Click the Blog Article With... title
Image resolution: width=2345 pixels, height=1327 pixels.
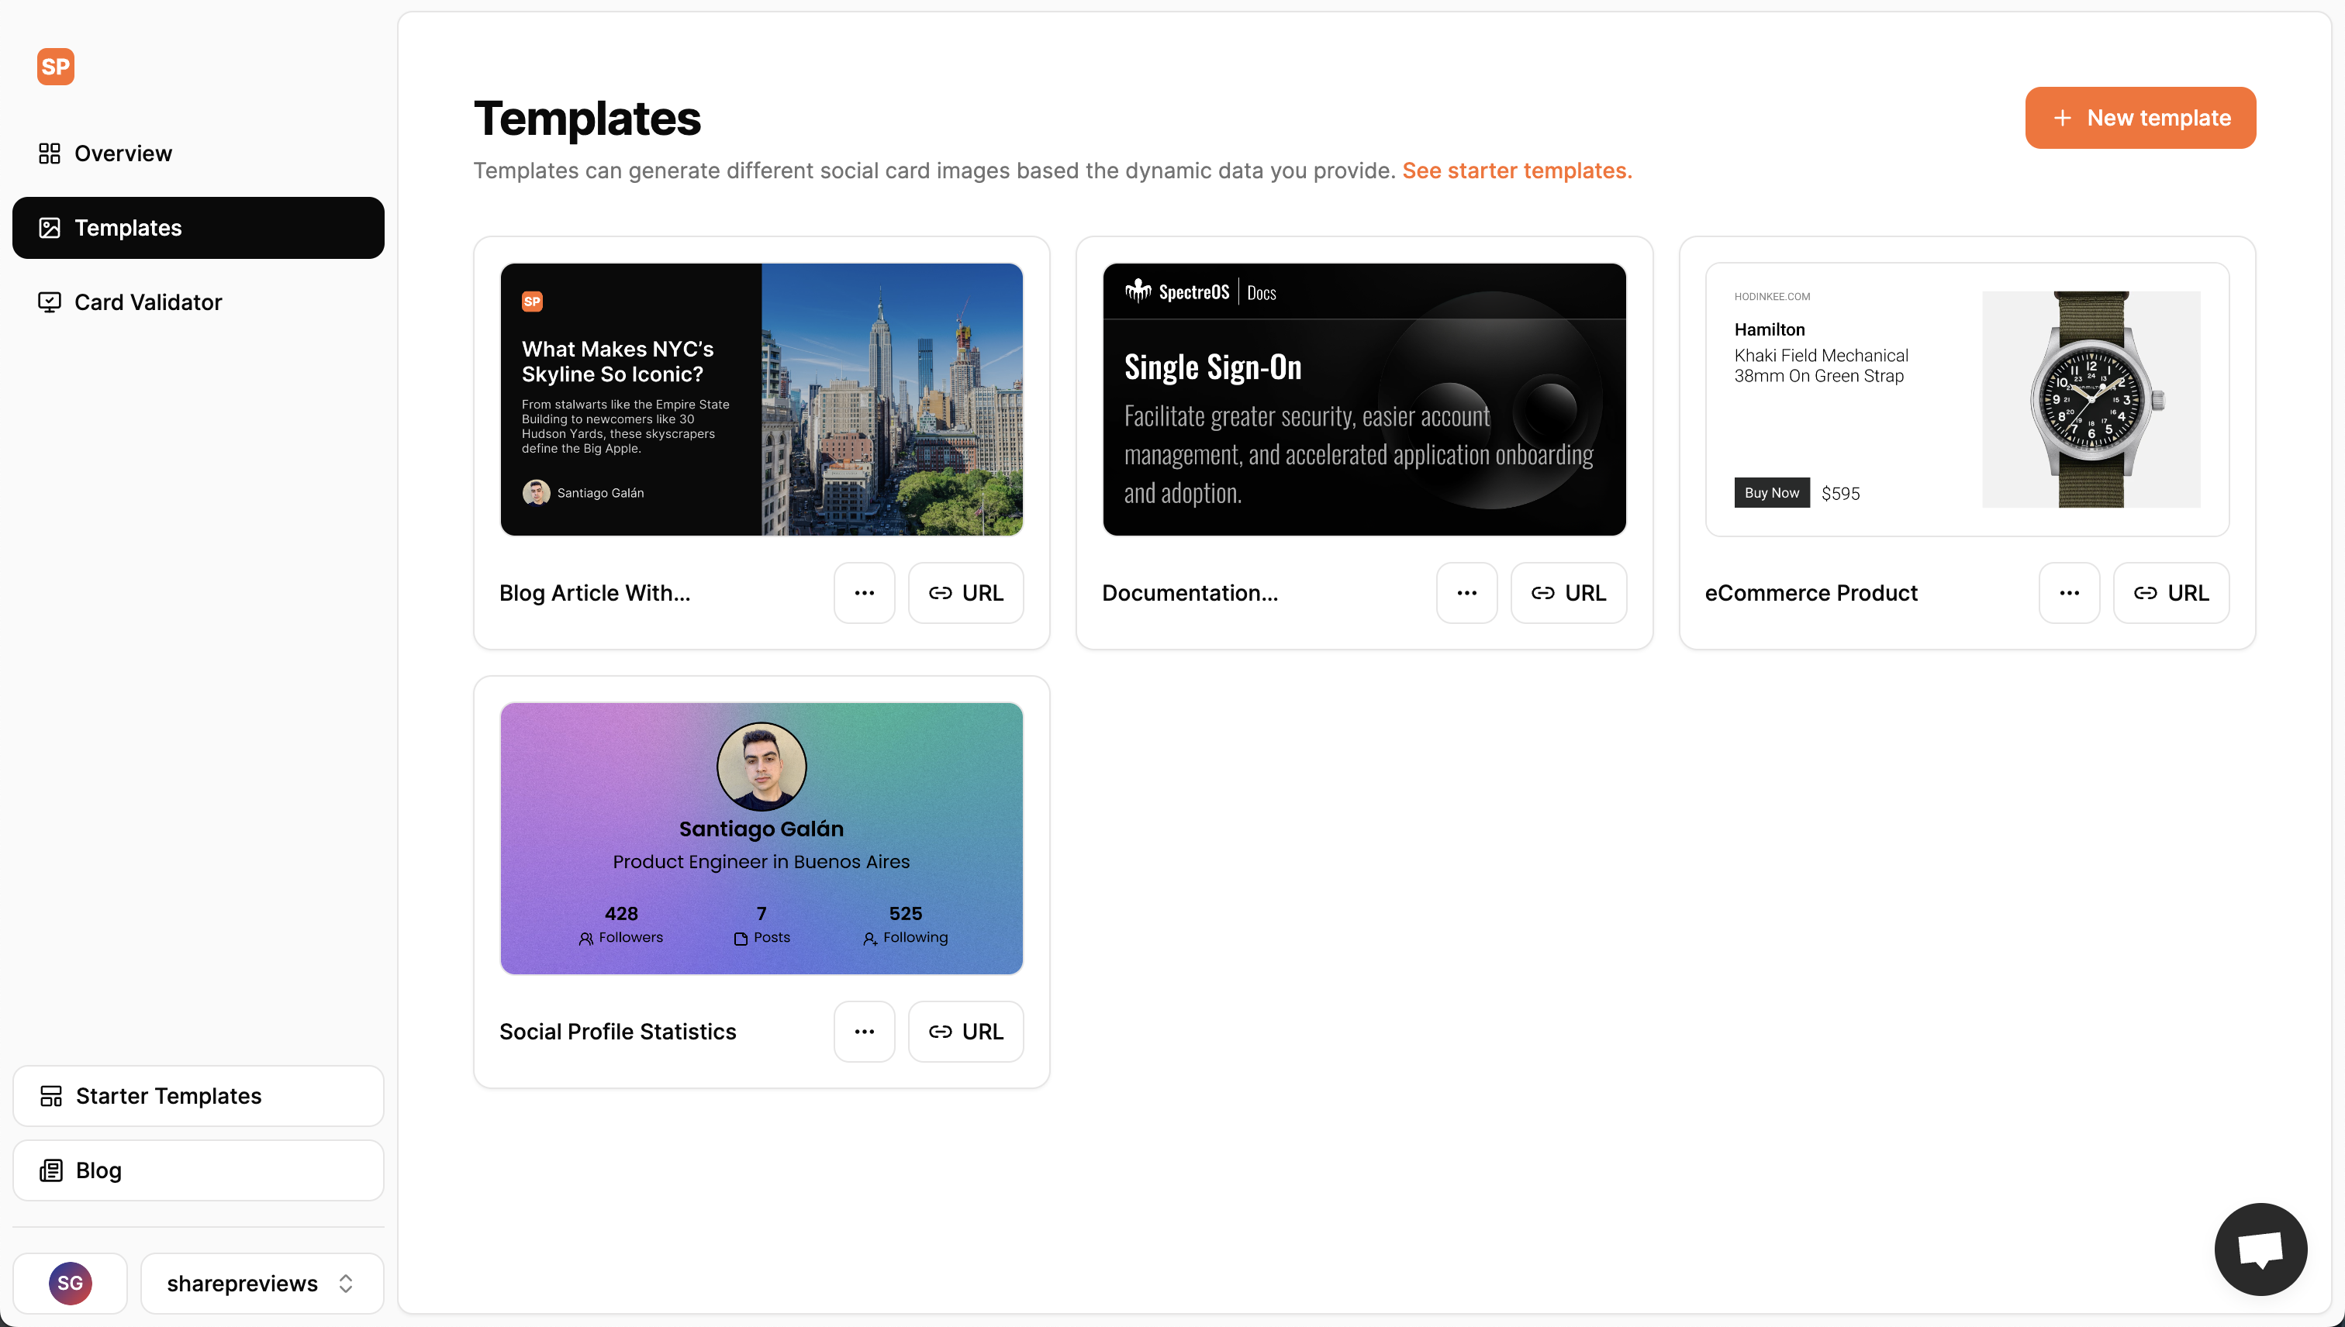click(x=595, y=592)
